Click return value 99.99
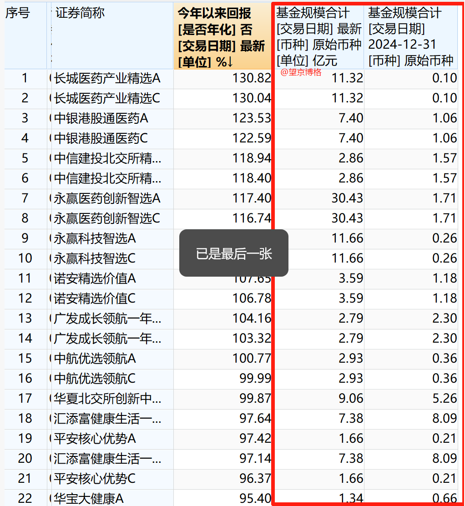 [x=255, y=378]
